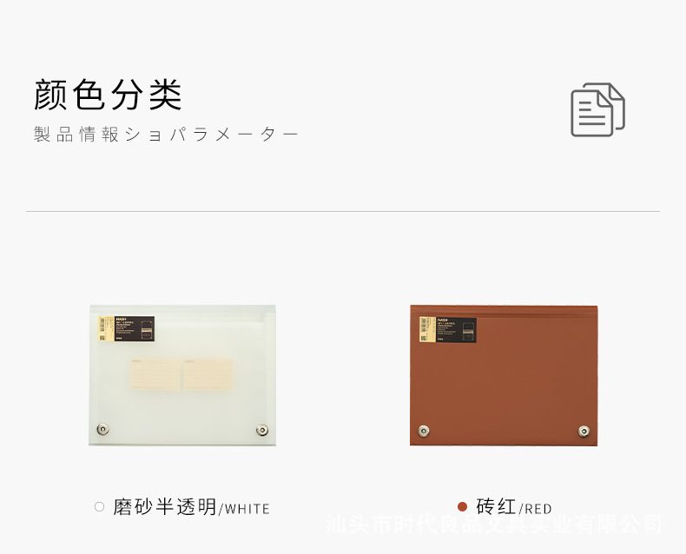686x554 pixels.
Task: Click the left beige sticky note in white folder
Action: (155, 374)
